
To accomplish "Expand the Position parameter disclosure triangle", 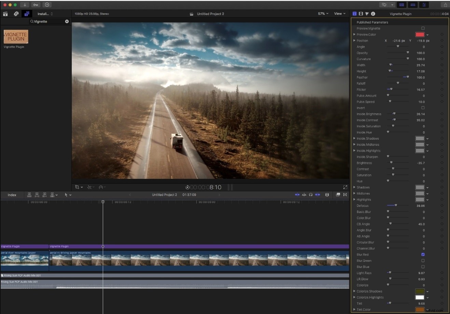I will tap(354, 41).
